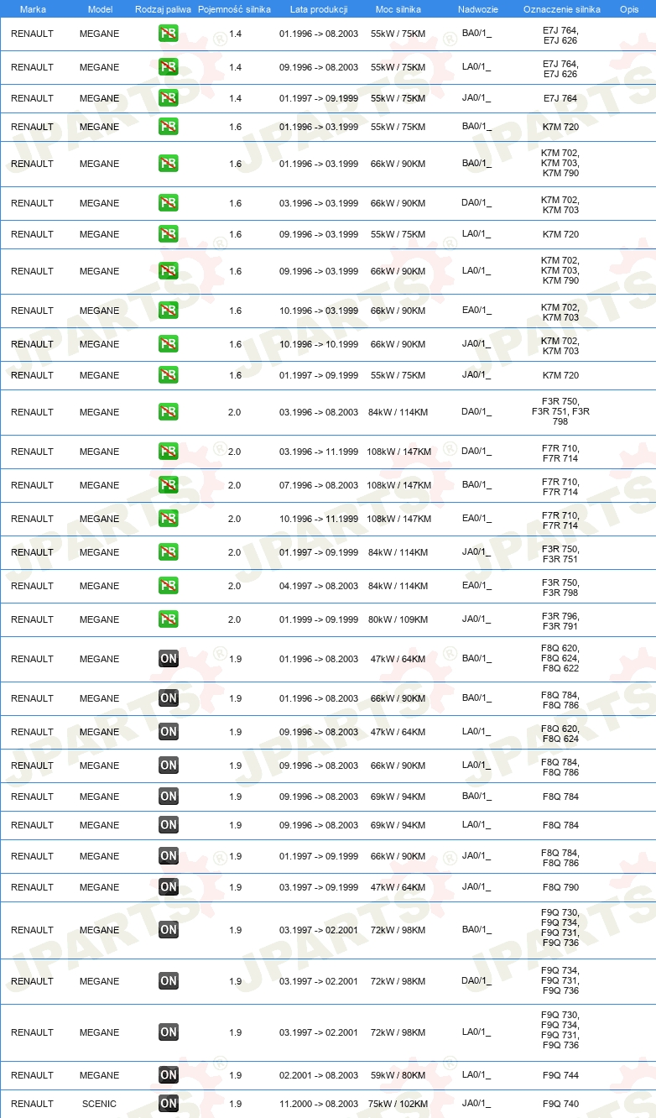Click the F8Q 790 engine code
Image resolution: width=656 pixels, height=1118 pixels.
[x=560, y=887]
